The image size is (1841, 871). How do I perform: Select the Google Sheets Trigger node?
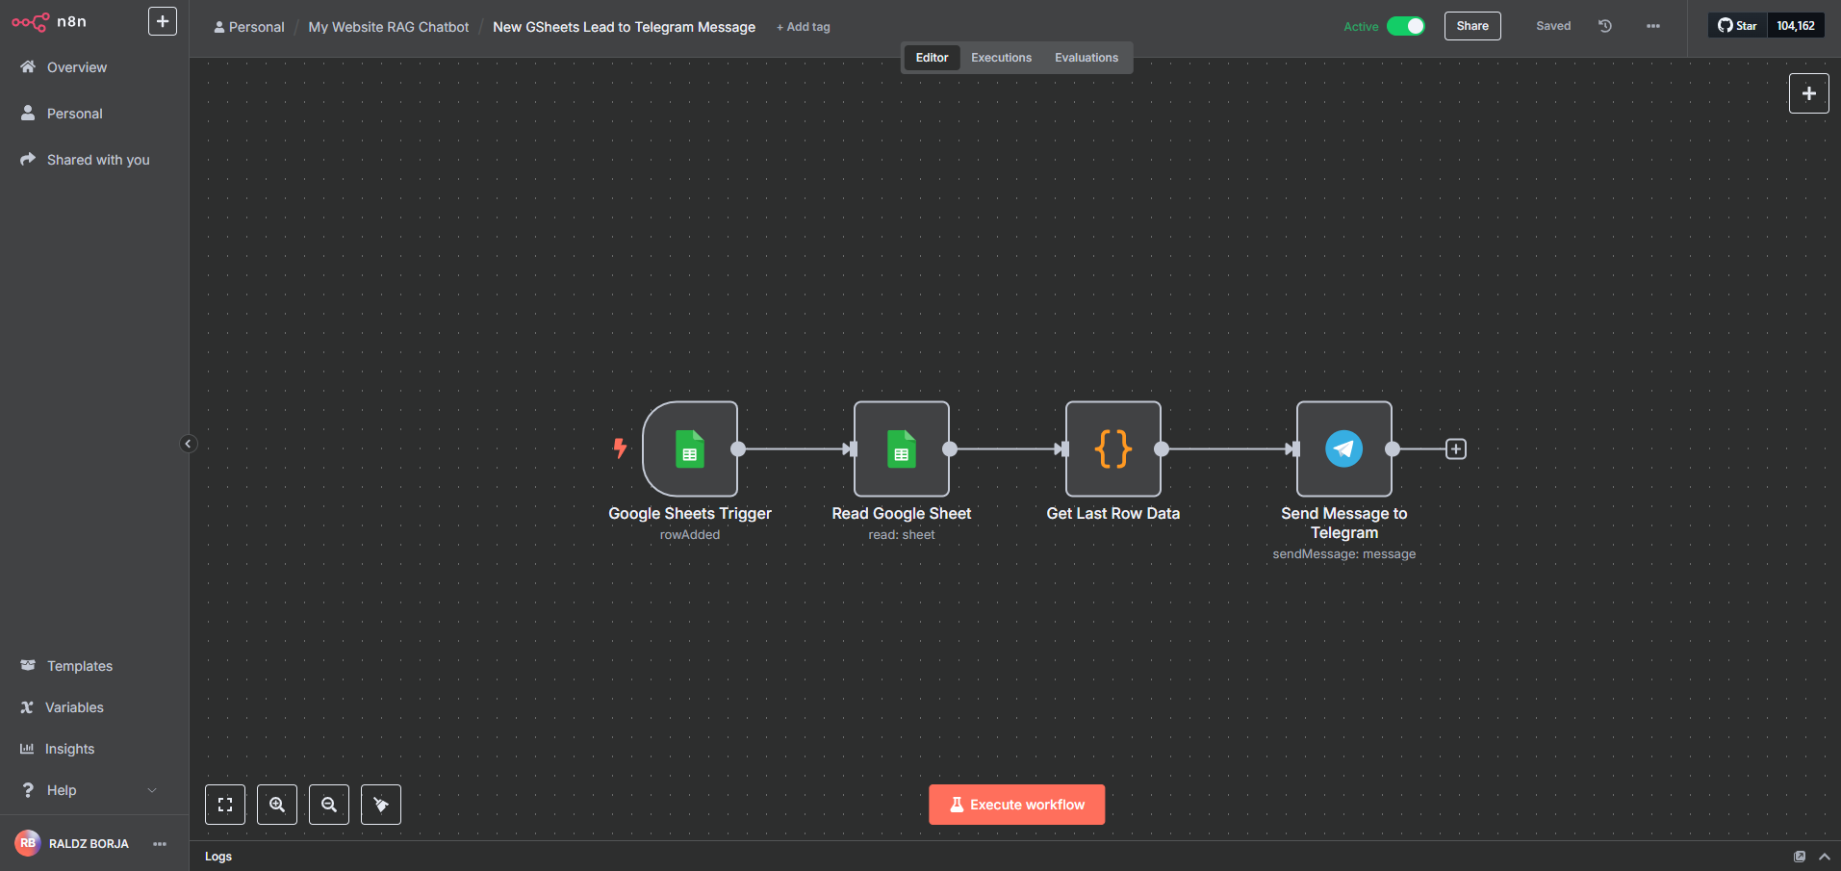pyautogui.click(x=690, y=448)
